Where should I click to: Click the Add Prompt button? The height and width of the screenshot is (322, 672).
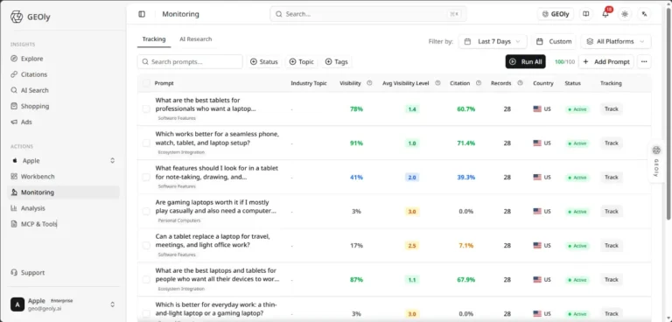point(606,62)
